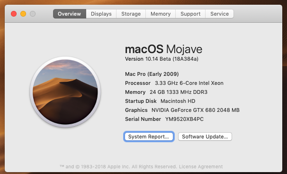Screen dimensions: 287x174
Task: Close the About This Mac window
Action: (14, 14)
